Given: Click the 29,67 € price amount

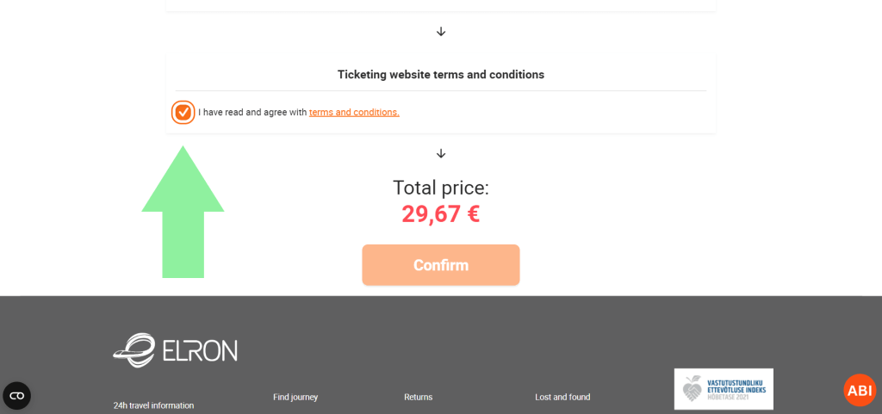Looking at the screenshot, I should pyautogui.click(x=440, y=214).
